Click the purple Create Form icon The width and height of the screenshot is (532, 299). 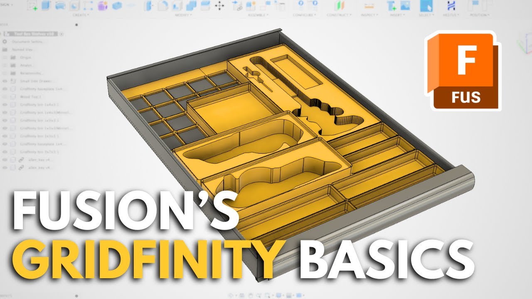tap(102, 5)
